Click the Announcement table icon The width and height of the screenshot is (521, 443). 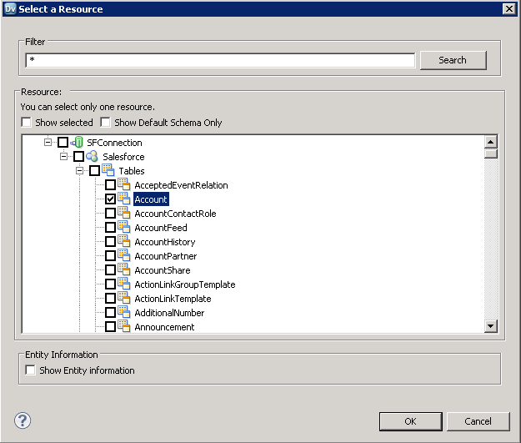(124, 327)
